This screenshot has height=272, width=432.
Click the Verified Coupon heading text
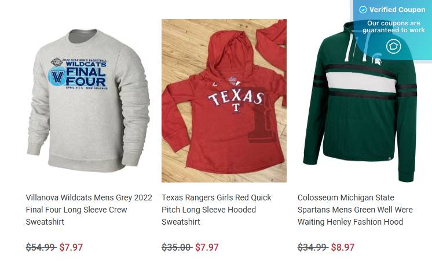pos(397,10)
